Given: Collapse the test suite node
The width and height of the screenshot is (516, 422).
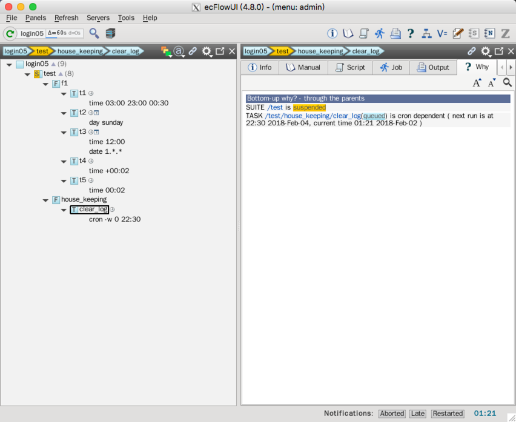Looking at the screenshot, I should tap(27, 74).
